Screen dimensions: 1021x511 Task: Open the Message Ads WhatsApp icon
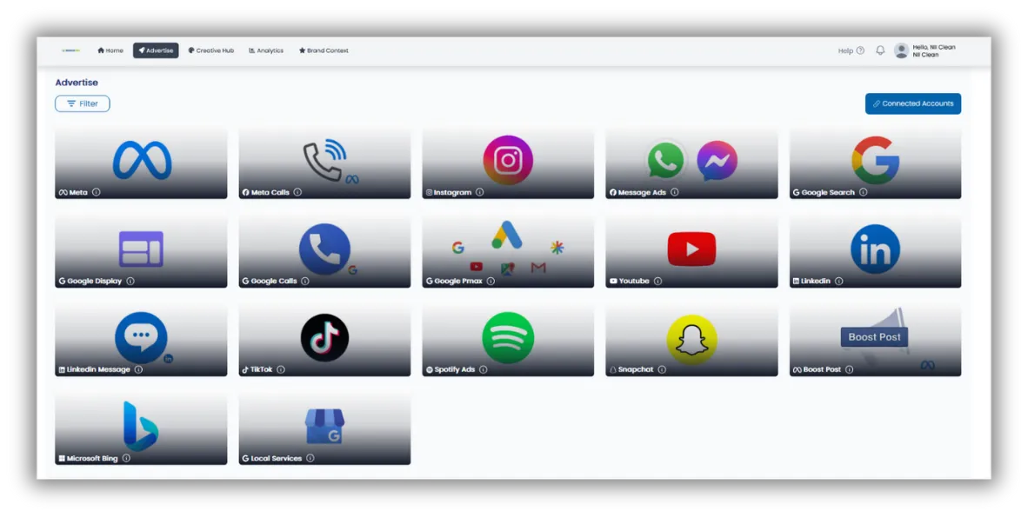click(x=665, y=160)
